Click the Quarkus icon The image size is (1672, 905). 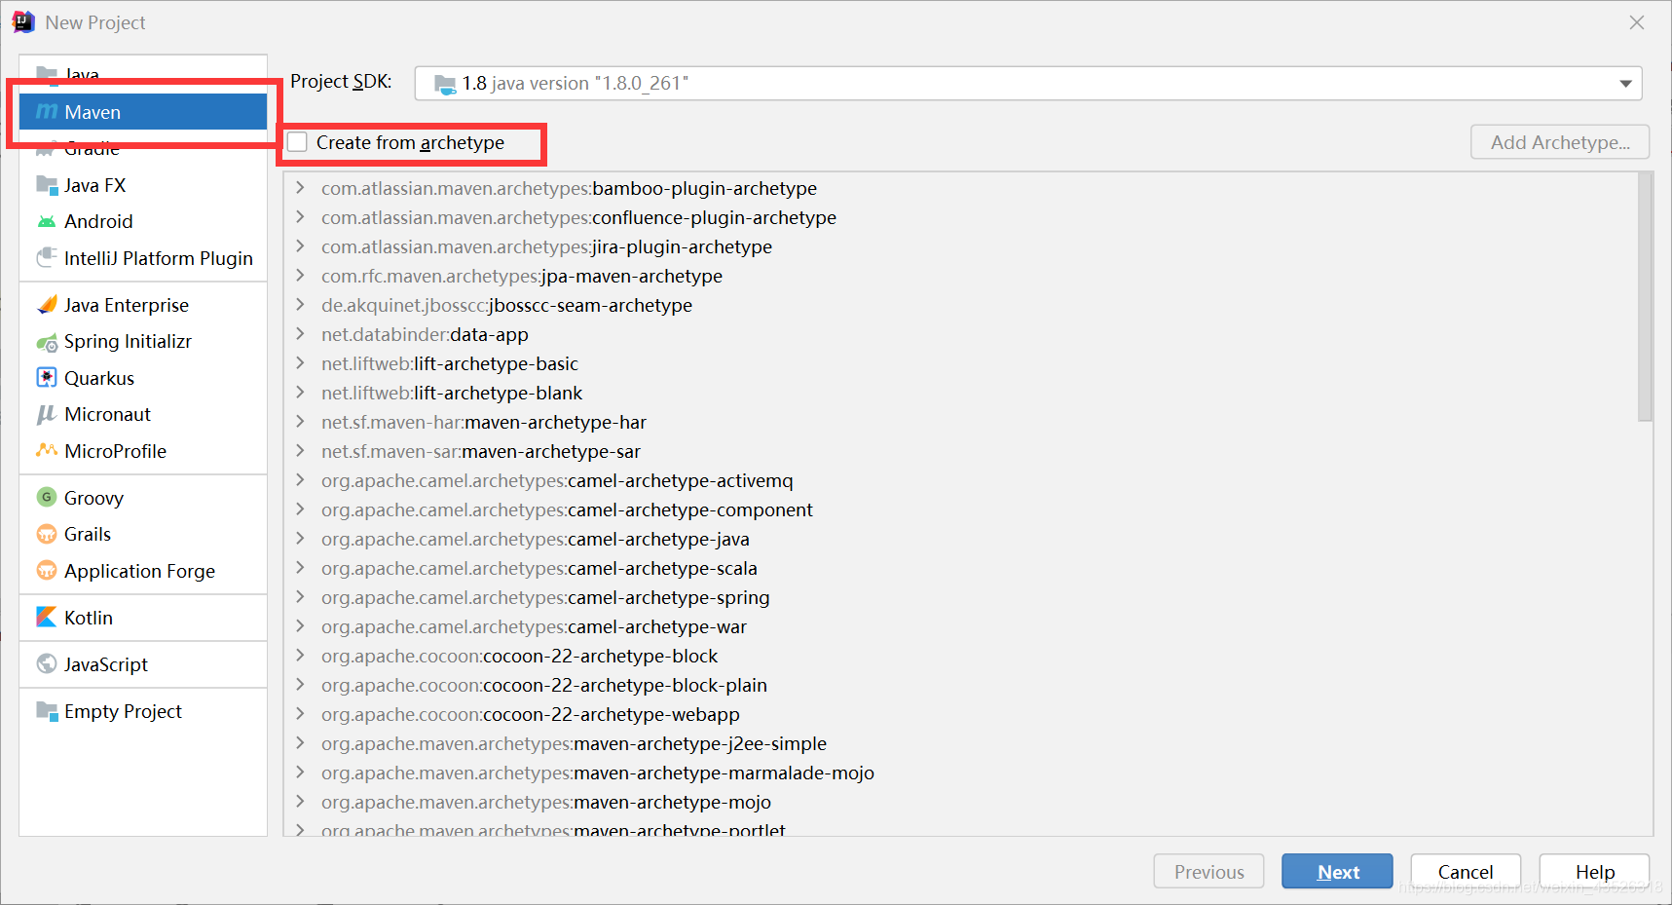(x=47, y=378)
